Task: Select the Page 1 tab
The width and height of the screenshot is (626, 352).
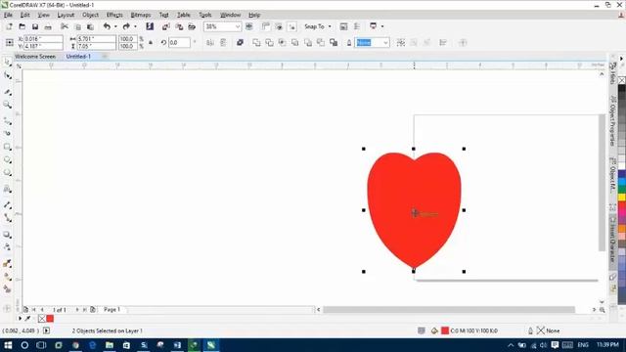Action: (x=112, y=310)
